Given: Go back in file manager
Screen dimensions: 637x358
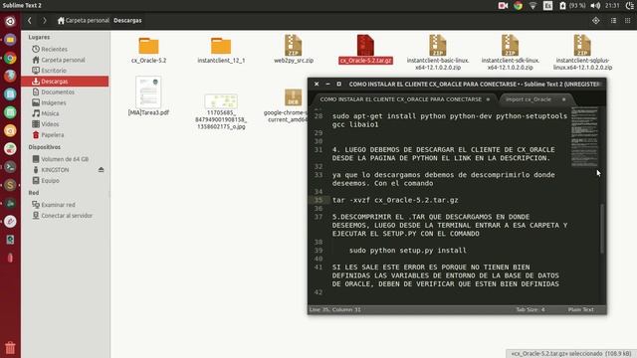Looking at the screenshot, I should coord(30,20).
